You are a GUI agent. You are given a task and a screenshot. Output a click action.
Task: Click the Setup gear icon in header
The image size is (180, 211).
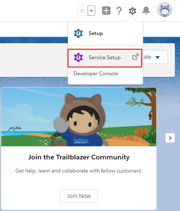coord(133,11)
